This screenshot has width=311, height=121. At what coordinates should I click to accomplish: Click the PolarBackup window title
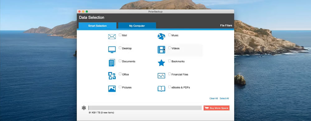click(155, 12)
